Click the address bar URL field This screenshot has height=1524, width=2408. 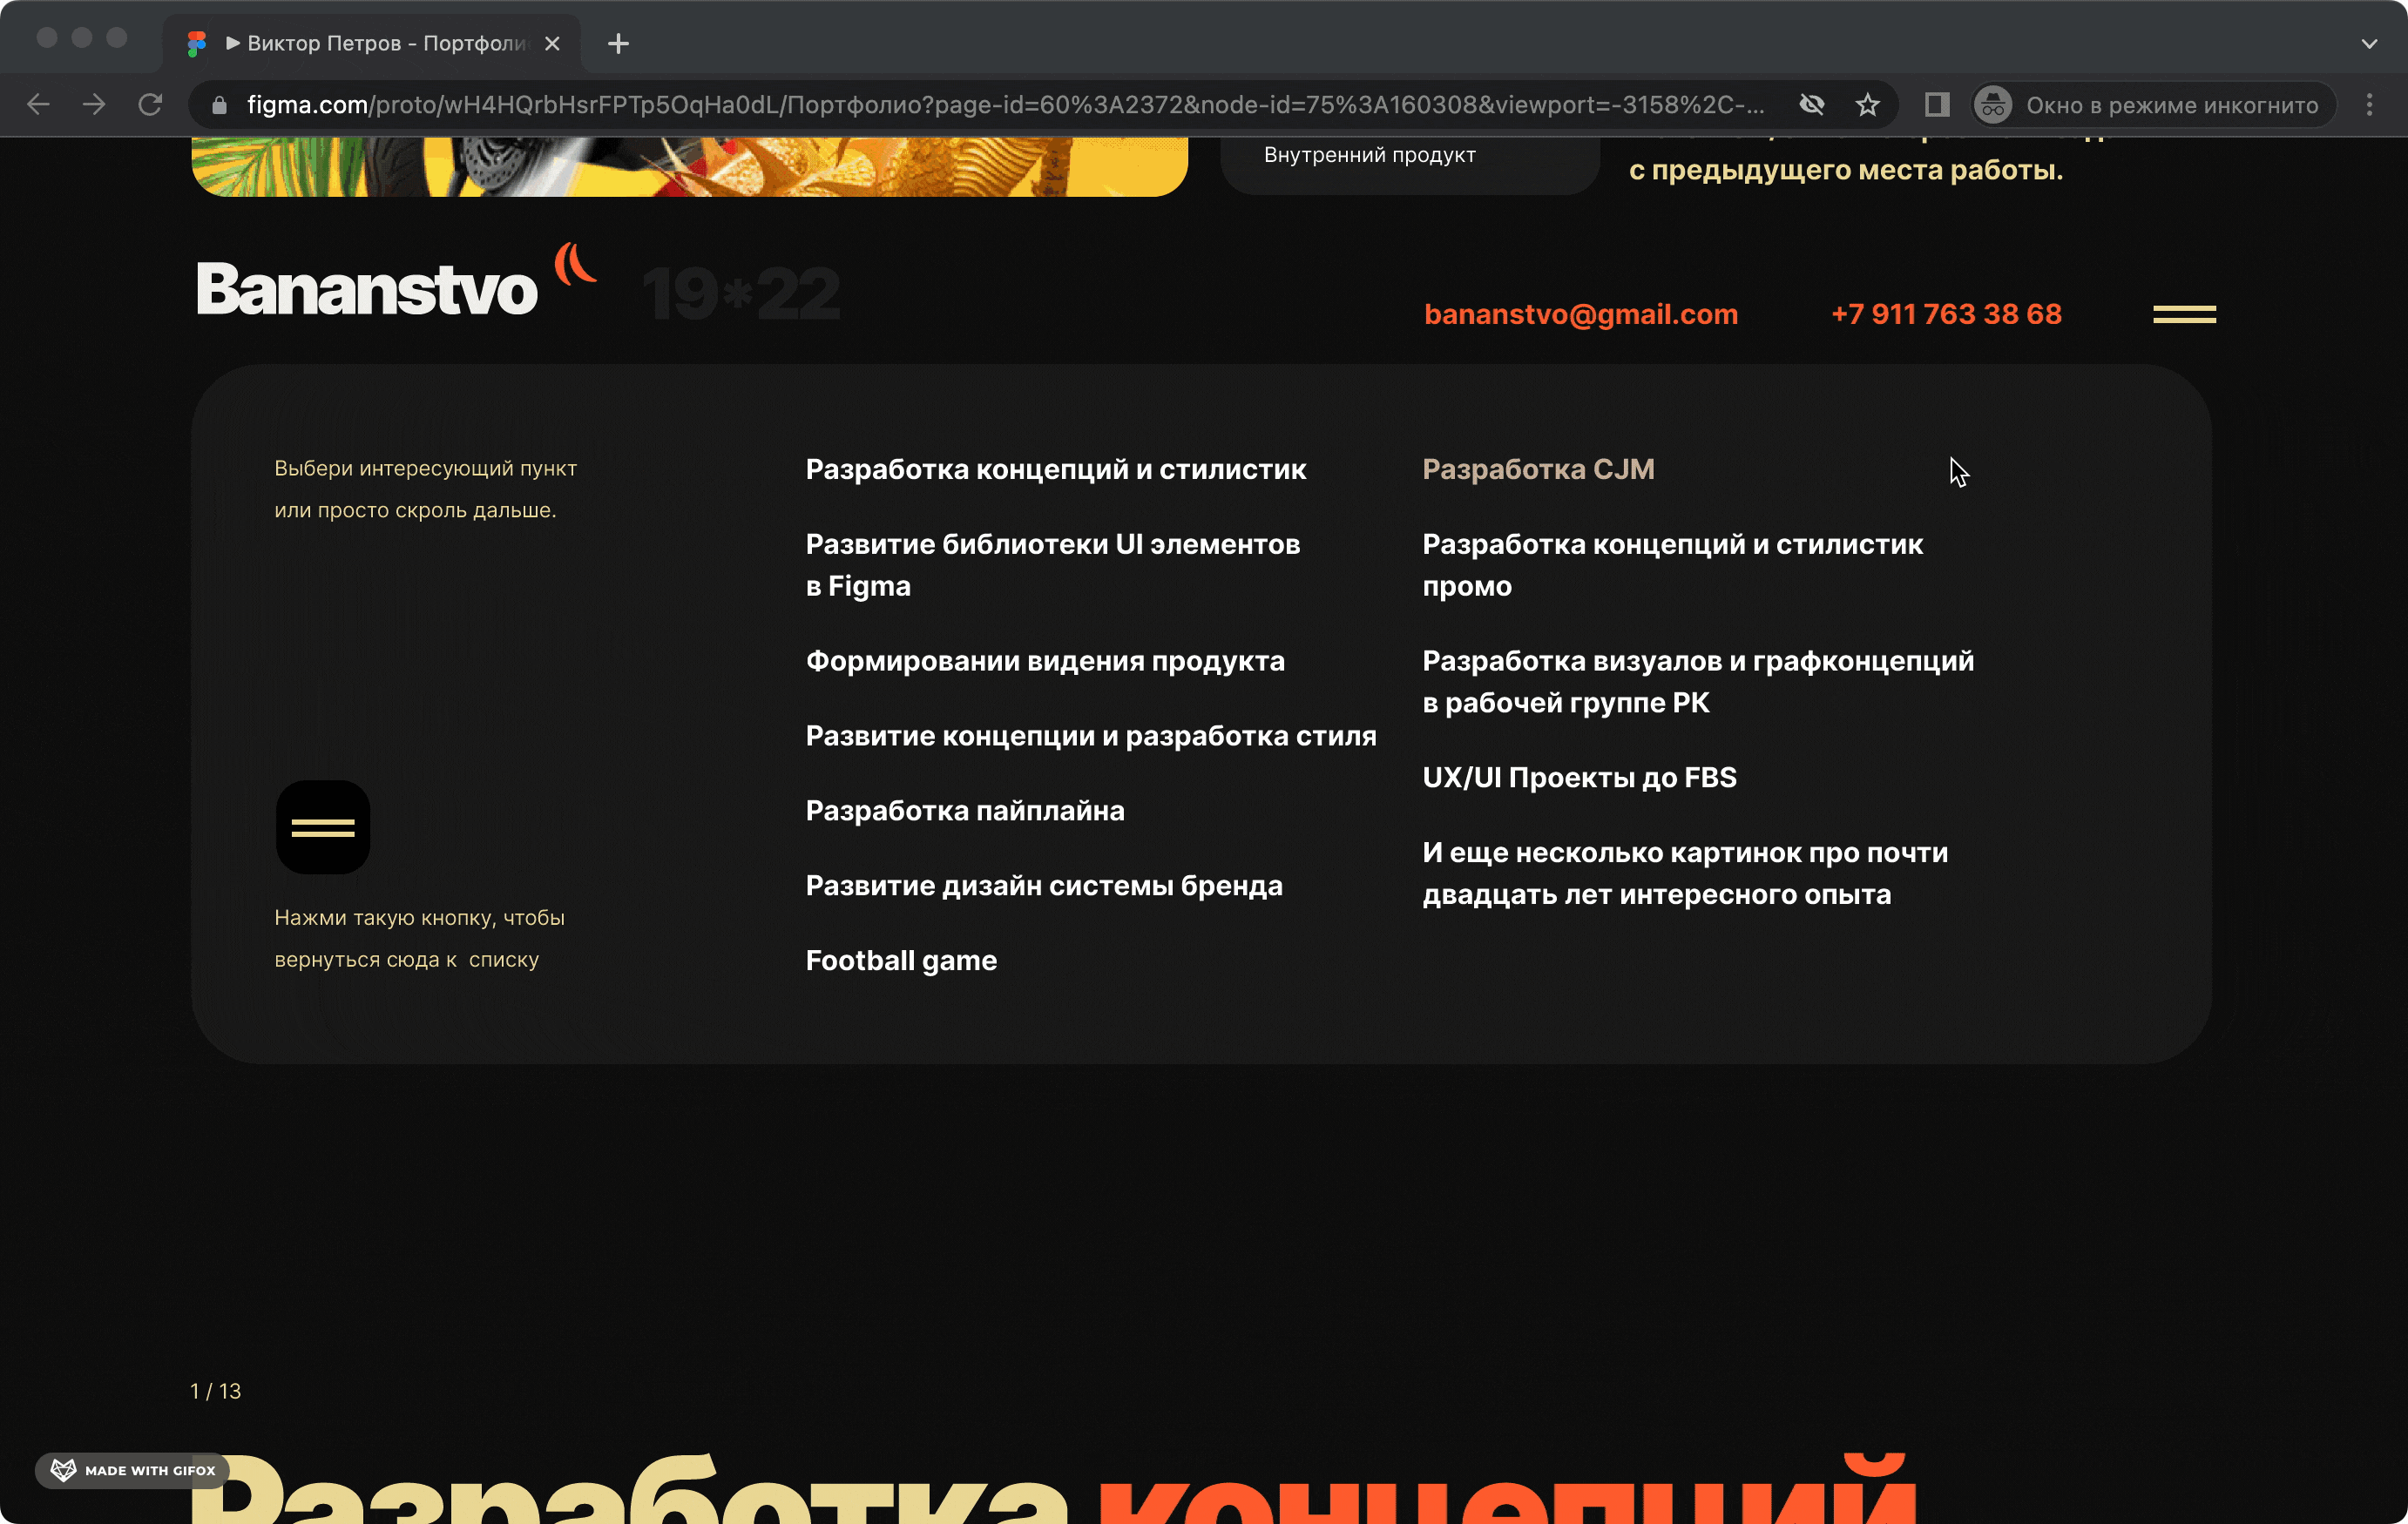[1000, 105]
